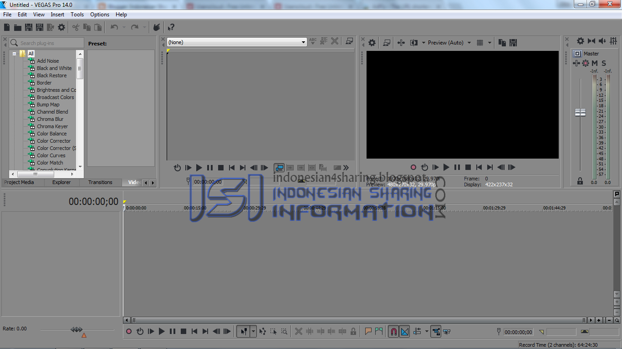The height and width of the screenshot is (349, 622).
Task: Open Video Preview properties gear icon
Action: [x=372, y=43]
